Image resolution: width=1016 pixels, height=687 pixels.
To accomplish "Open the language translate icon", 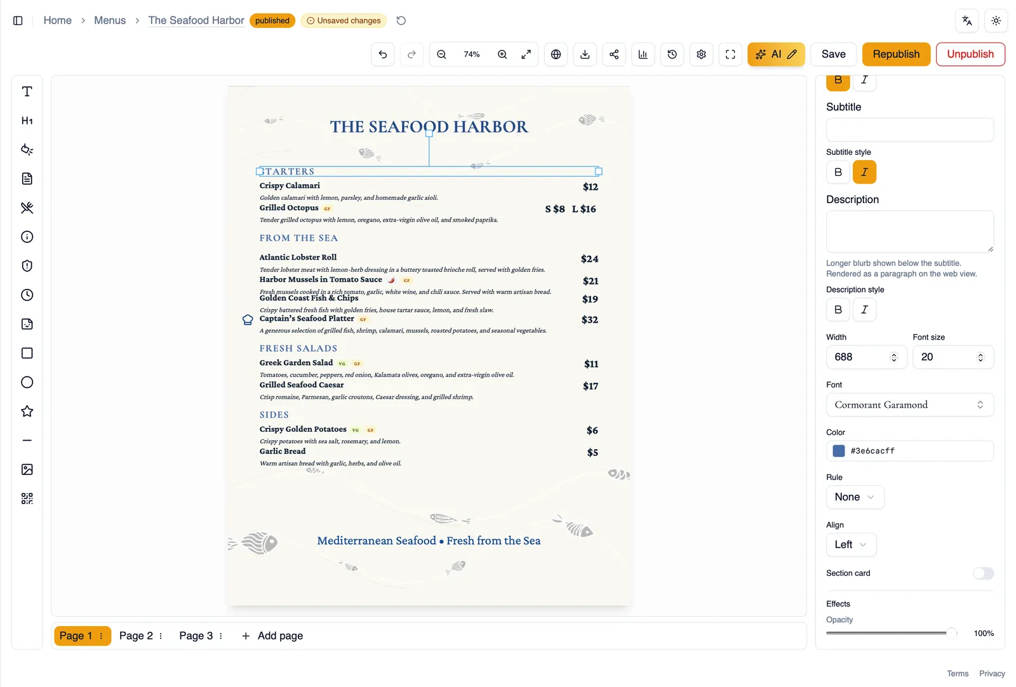I will click(x=966, y=21).
